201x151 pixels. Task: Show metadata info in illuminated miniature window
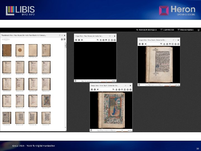click(119, 89)
